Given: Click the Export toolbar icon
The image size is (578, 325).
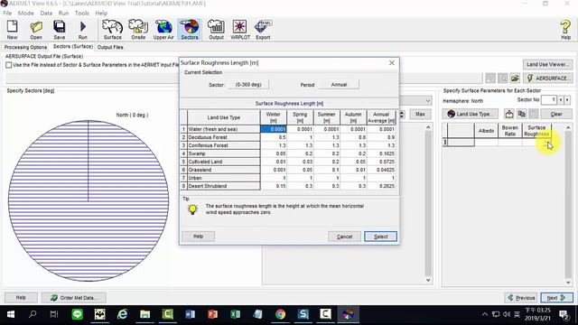Looking at the screenshot, I should click(263, 30).
